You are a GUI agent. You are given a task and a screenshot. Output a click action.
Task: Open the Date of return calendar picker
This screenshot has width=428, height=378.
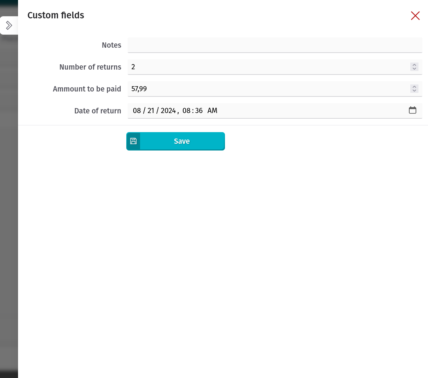pos(412,110)
